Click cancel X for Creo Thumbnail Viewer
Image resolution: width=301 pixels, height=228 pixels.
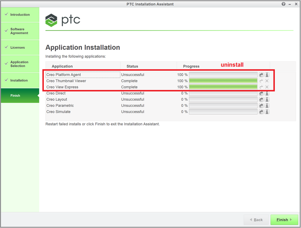tap(267, 81)
